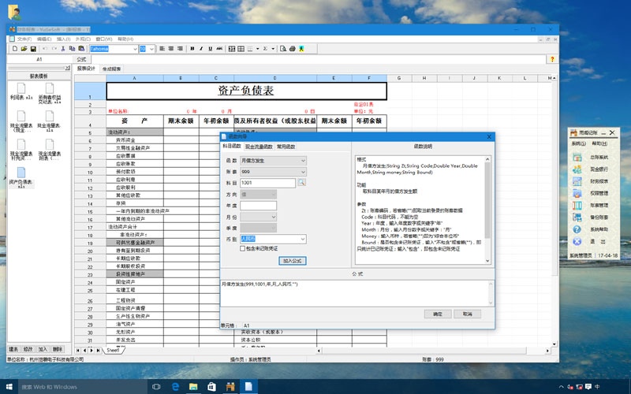Open 现金银行 from the launcher panel
631x394 pixels.
point(577,169)
